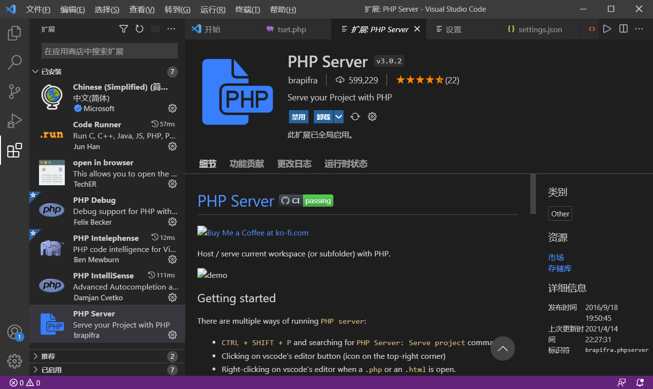Open the 存储库 repository link
The height and width of the screenshot is (389, 653).
coord(560,268)
